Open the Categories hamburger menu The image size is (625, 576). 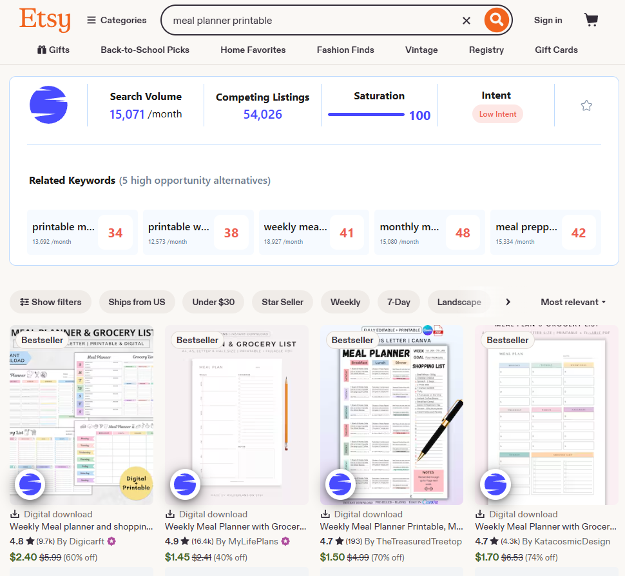(117, 21)
